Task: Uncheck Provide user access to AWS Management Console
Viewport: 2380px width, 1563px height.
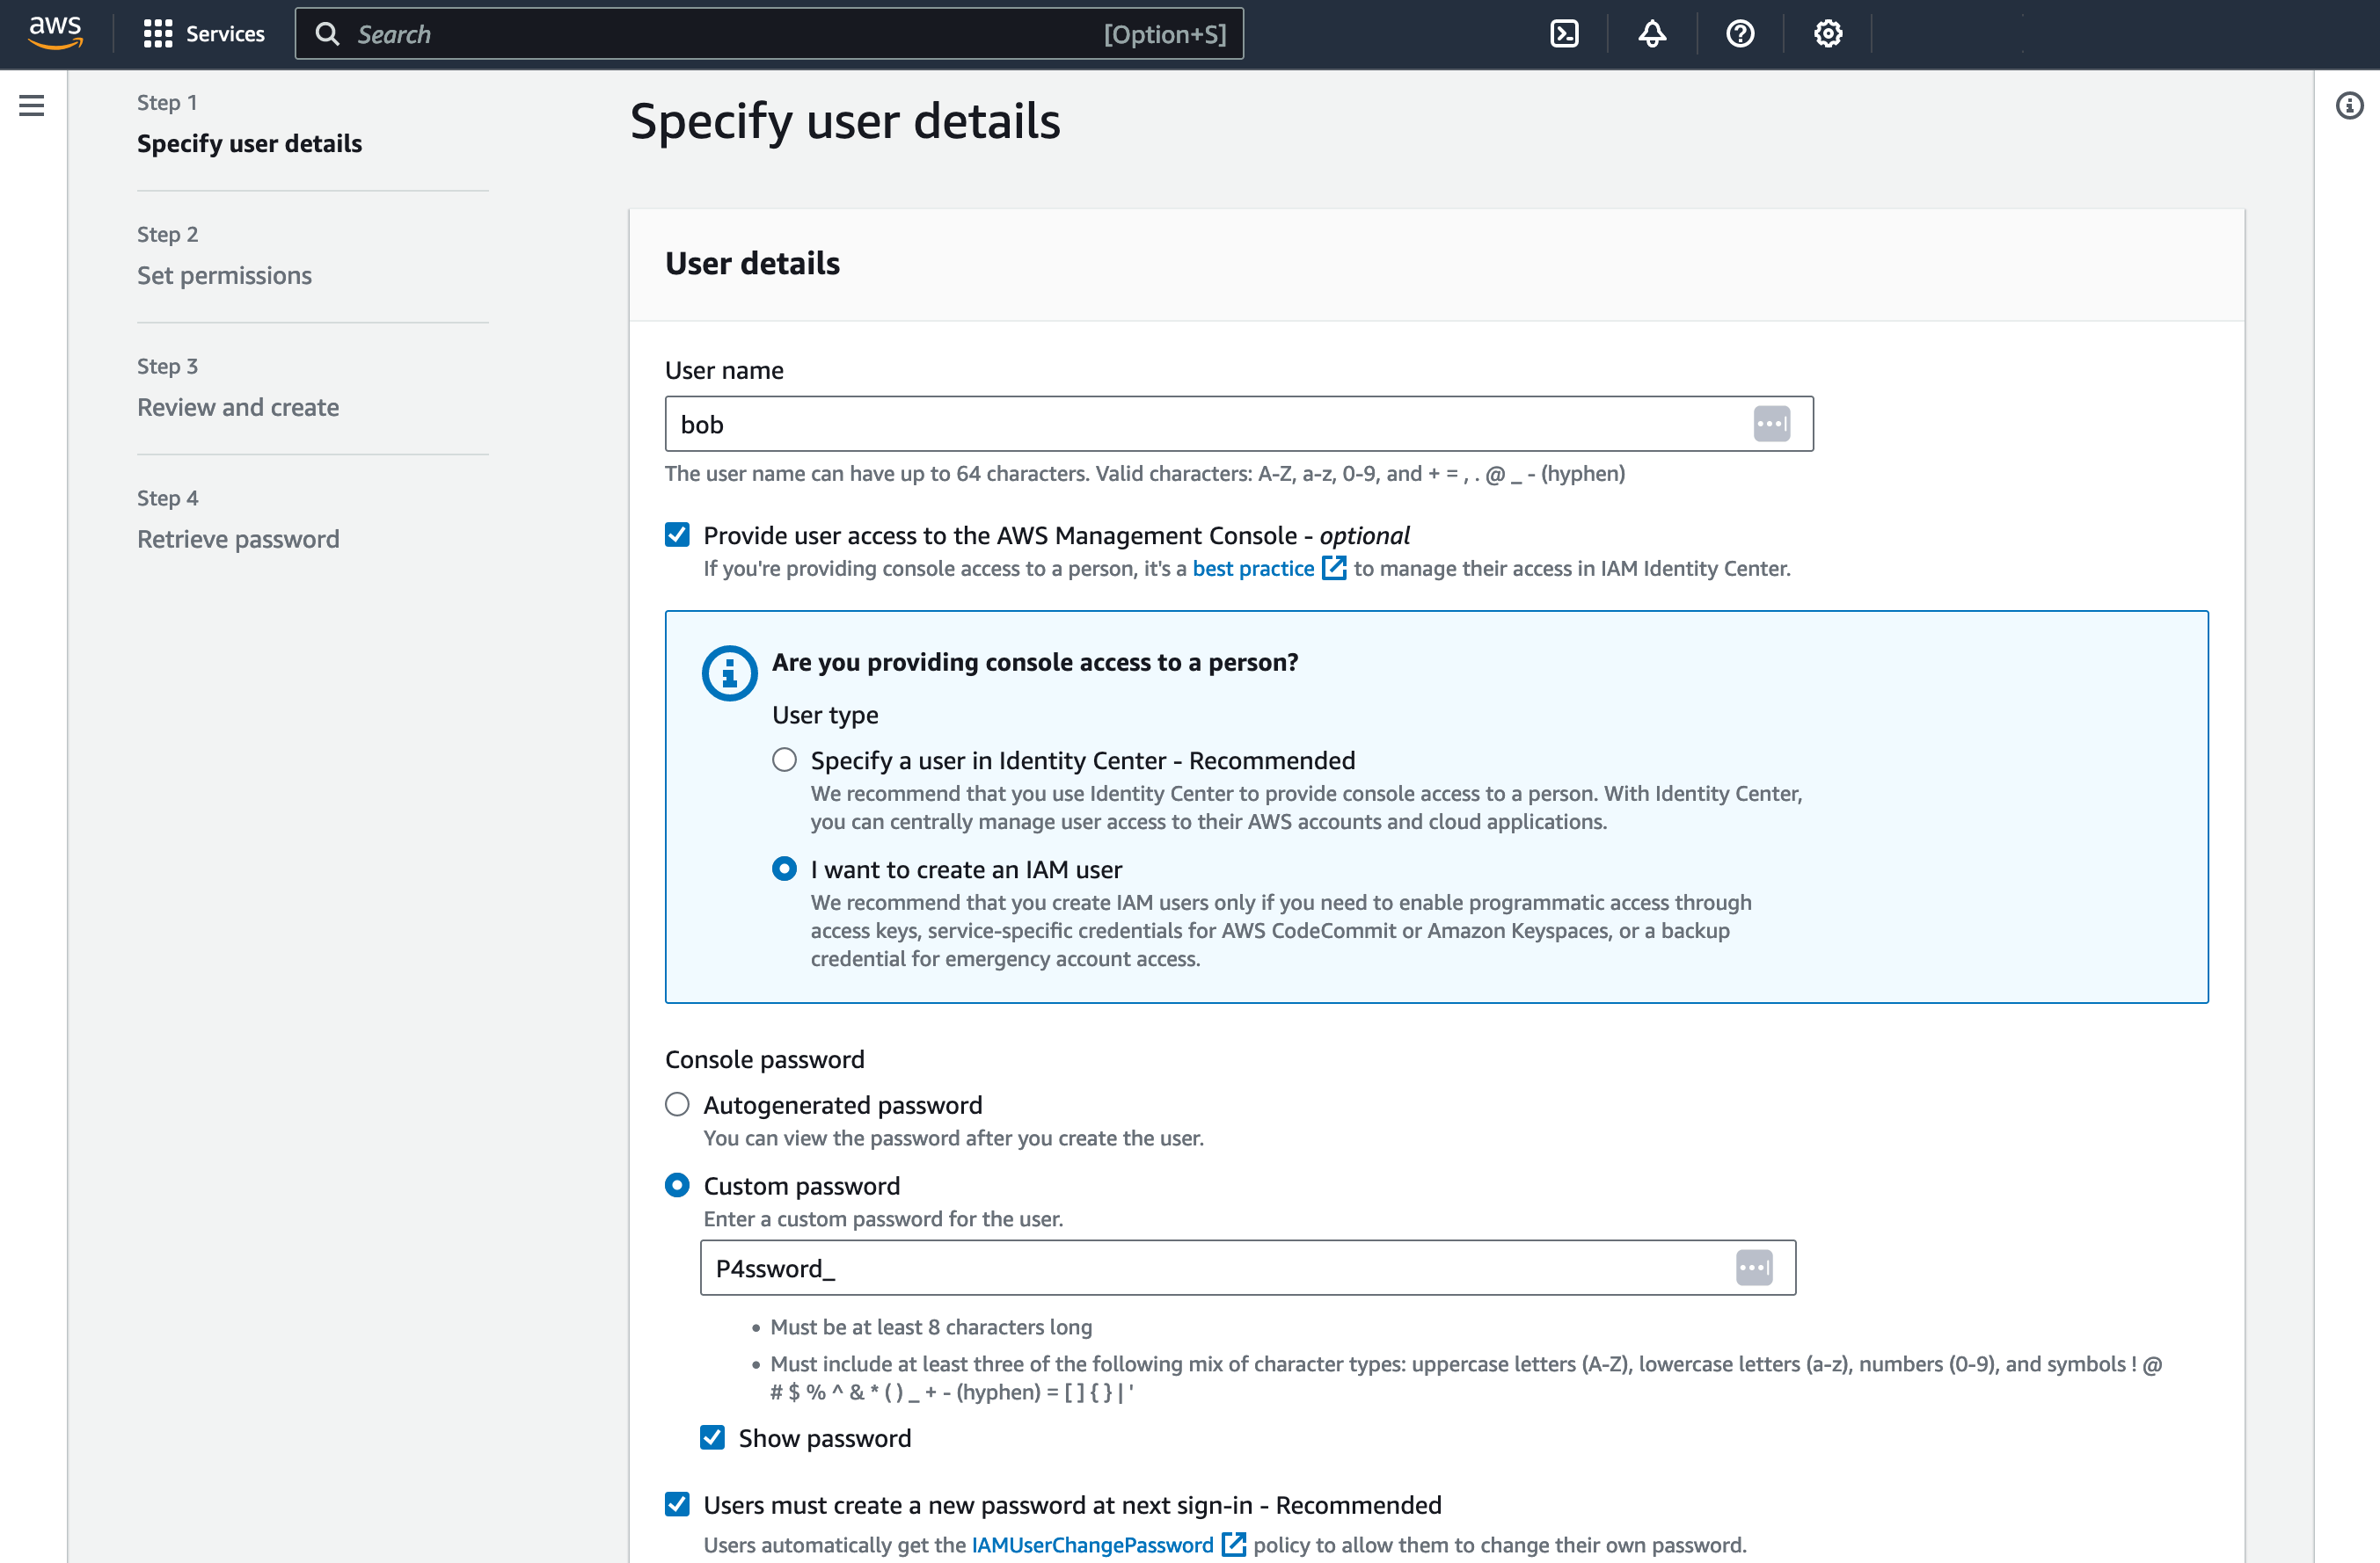Action: click(677, 534)
